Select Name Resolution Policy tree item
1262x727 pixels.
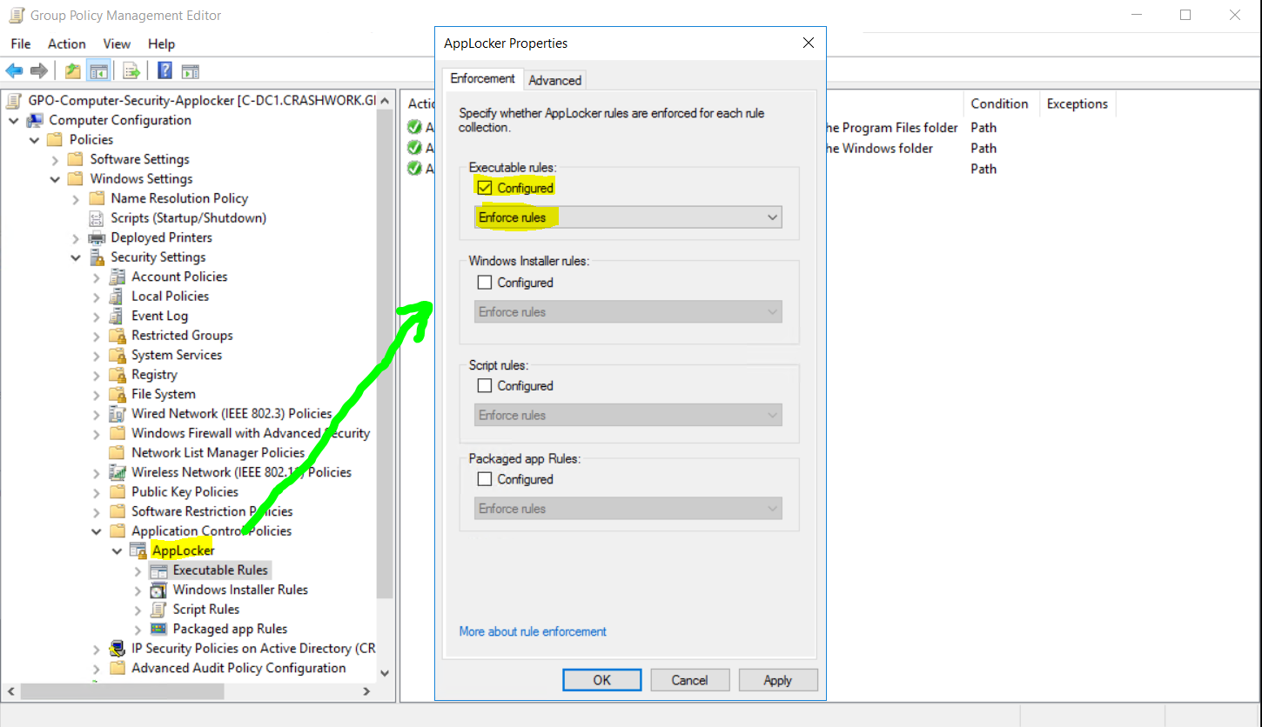point(179,198)
